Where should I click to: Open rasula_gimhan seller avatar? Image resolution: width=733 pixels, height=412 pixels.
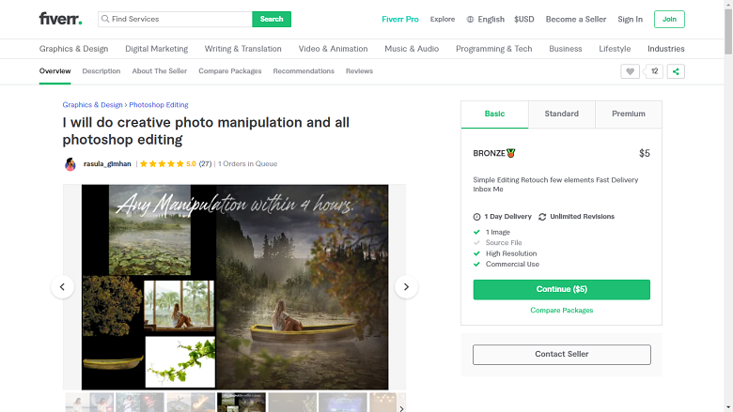click(x=70, y=164)
